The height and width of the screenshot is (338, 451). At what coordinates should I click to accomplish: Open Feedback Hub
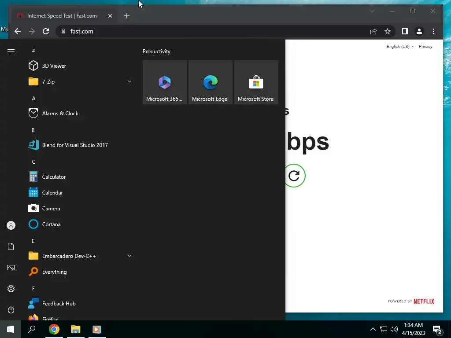(80, 304)
